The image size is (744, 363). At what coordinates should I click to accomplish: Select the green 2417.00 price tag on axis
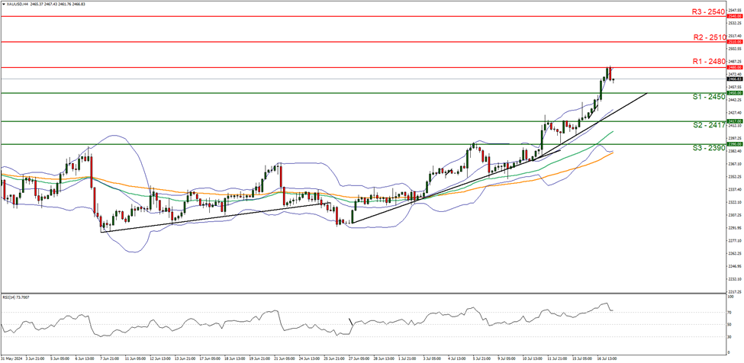(735, 121)
